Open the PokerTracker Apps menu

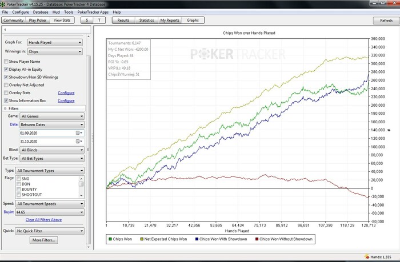tap(93, 12)
